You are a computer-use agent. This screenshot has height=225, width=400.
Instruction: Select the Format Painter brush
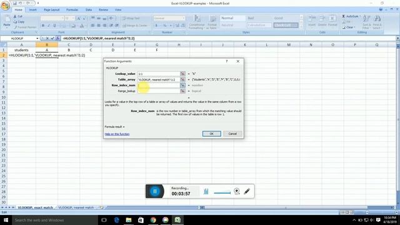click(15, 27)
